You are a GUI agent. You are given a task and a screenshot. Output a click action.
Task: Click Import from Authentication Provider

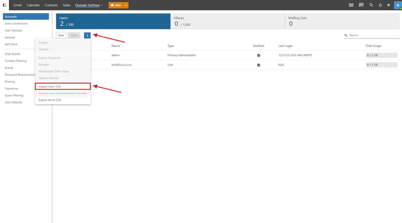tap(63, 93)
